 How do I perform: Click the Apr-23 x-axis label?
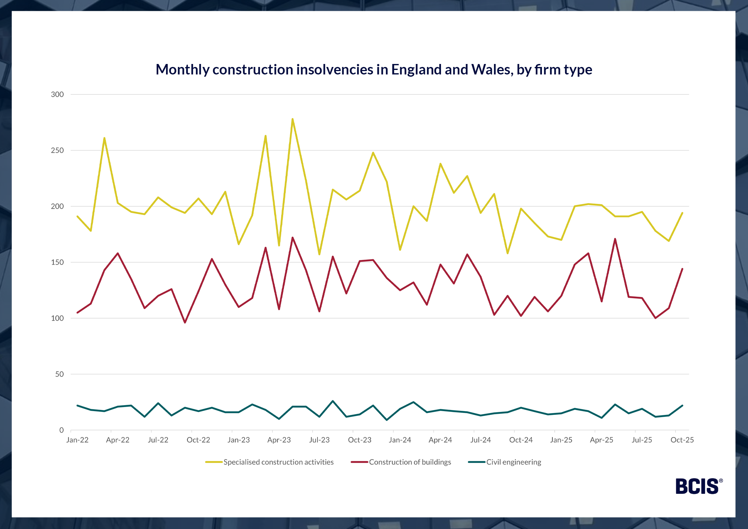(279, 440)
